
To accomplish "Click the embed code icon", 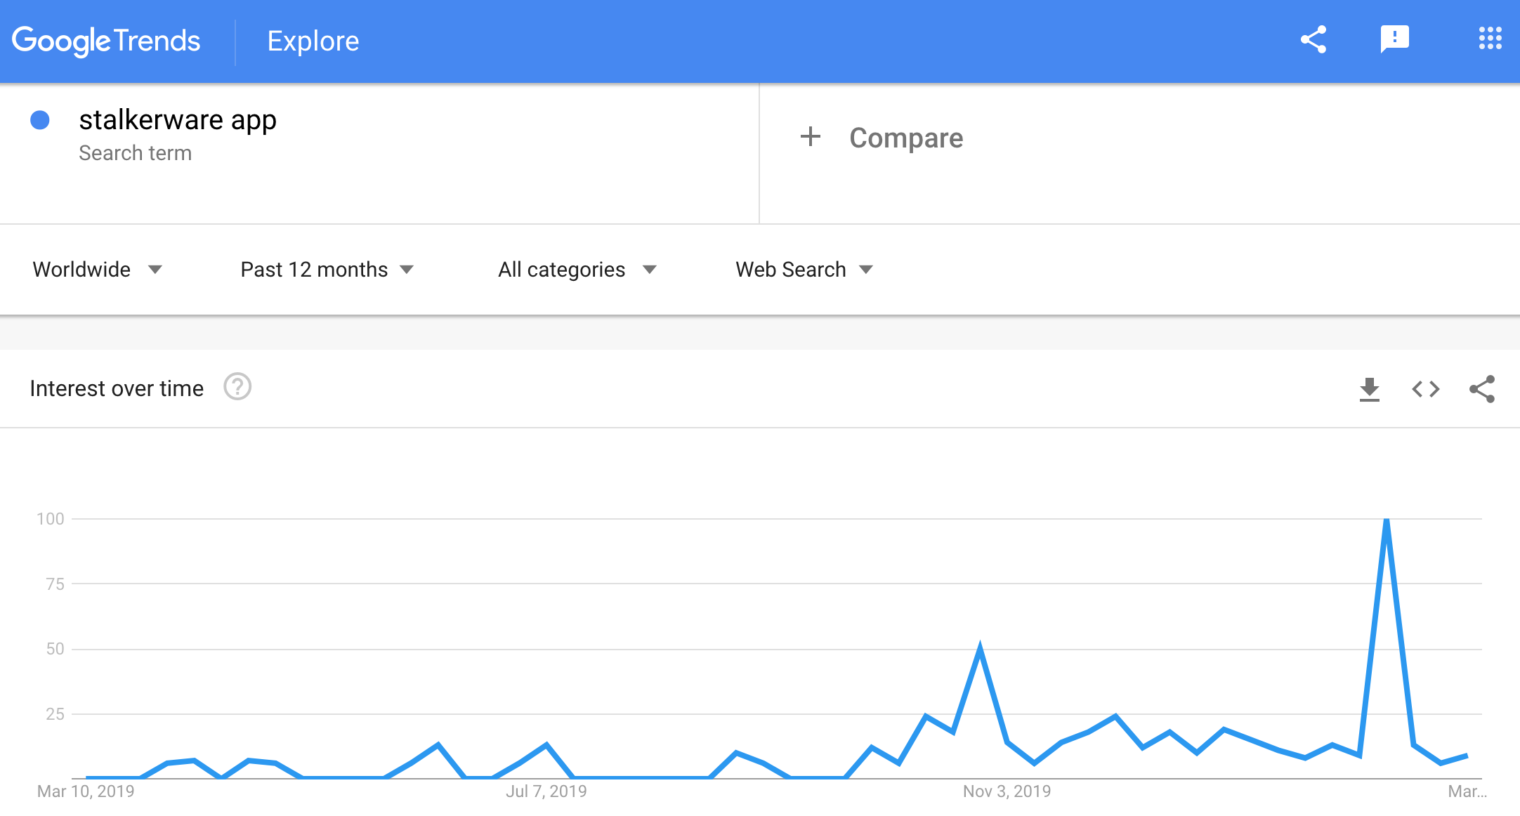I will pos(1425,389).
